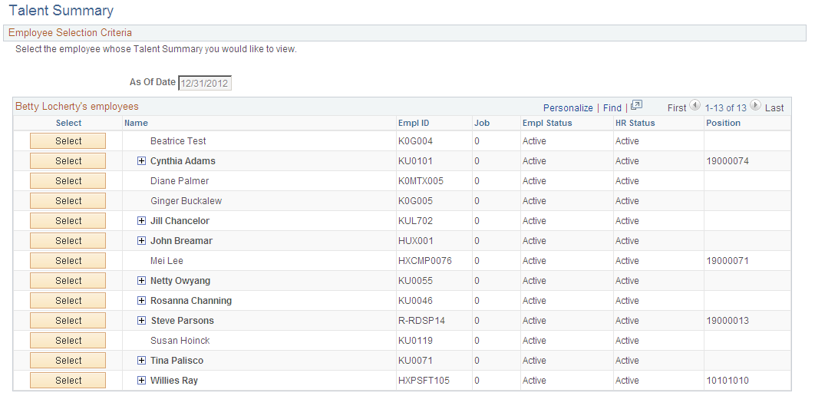The width and height of the screenshot is (815, 396).
Task: Jump to First page link
Action: coord(677,108)
